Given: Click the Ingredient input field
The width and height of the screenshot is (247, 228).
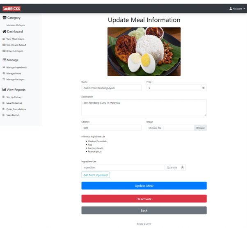Looking at the screenshot, I should tap(123, 167).
